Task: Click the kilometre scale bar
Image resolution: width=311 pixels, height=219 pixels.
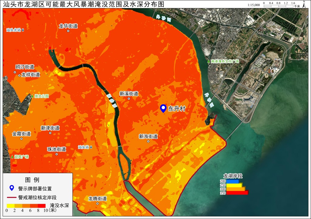Action: tap(279, 6)
